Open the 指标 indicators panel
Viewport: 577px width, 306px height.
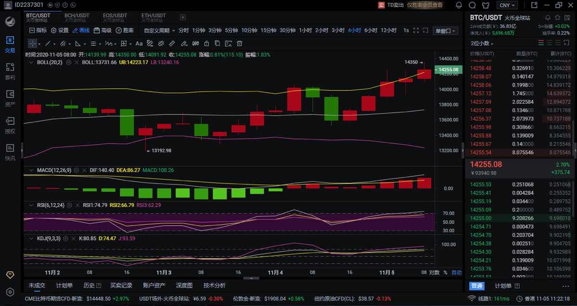point(38,30)
